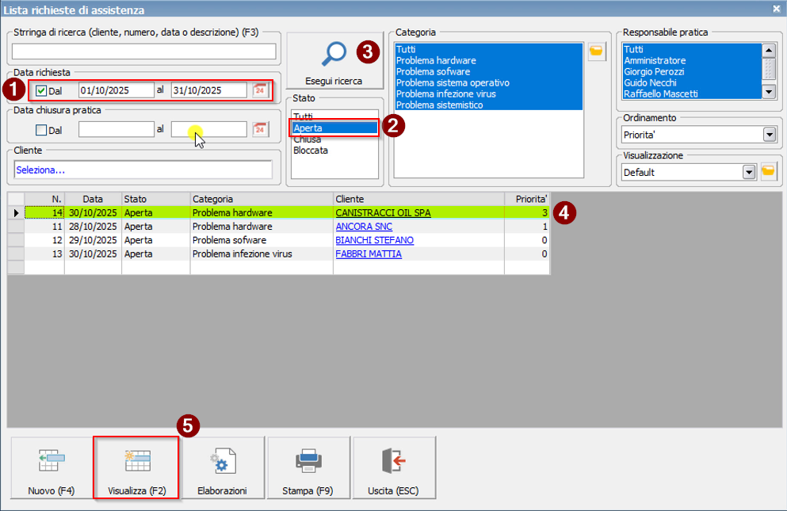Viewport: 787px width, 511px height.
Task: Open CANISTRACCI OIL SPA client link
Action: [383, 213]
